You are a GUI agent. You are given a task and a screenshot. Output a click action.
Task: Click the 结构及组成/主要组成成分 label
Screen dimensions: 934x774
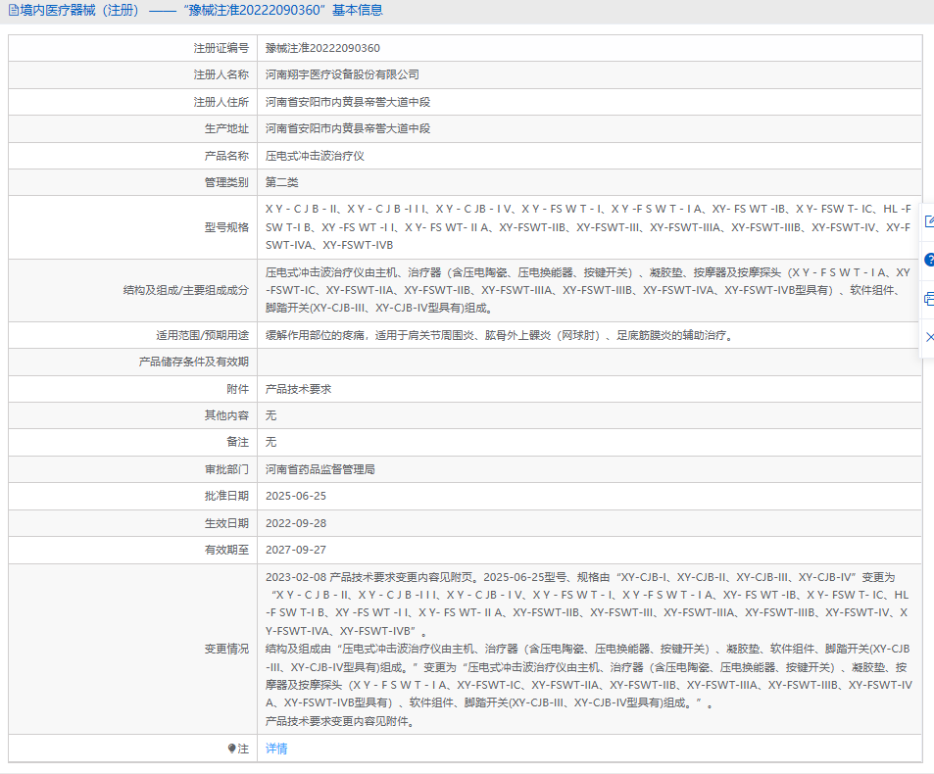point(186,291)
